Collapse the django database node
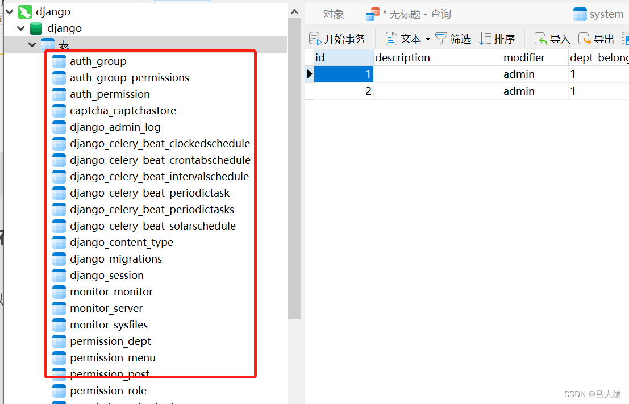The width and height of the screenshot is (629, 404). pos(21,28)
